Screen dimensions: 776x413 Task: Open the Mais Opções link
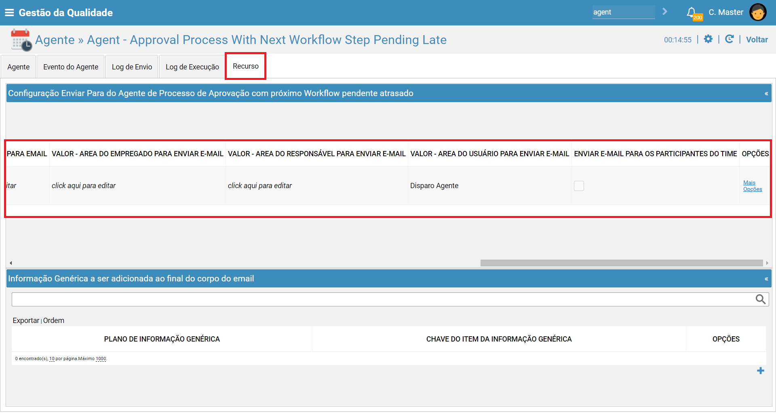pyautogui.click(x=752, y=186)
